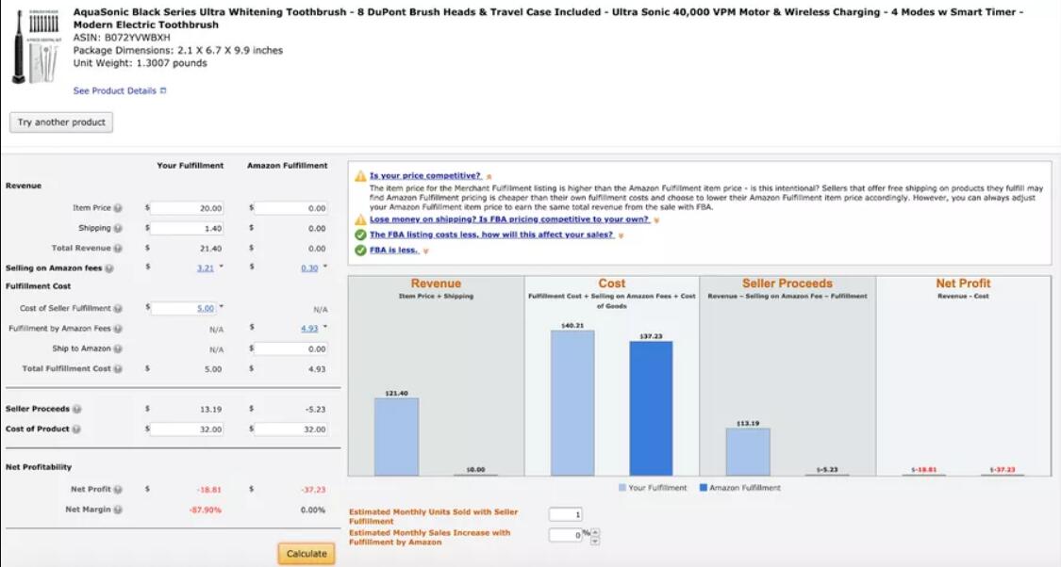Click the Seller Proceeds info icon
Screen dimensions: 1061x567
(x=77, y=409)
